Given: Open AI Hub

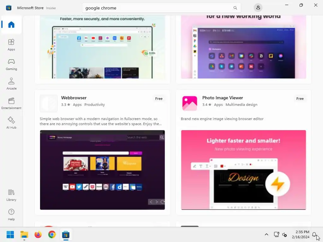Looking at the screenshot, I should [11, 123].
